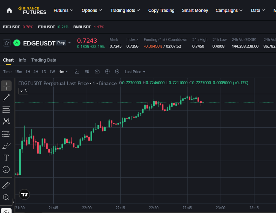The width and height of the screenshot is (276, 213).
Task: Click the 22:30 time axis label
Action: [154, 208]
